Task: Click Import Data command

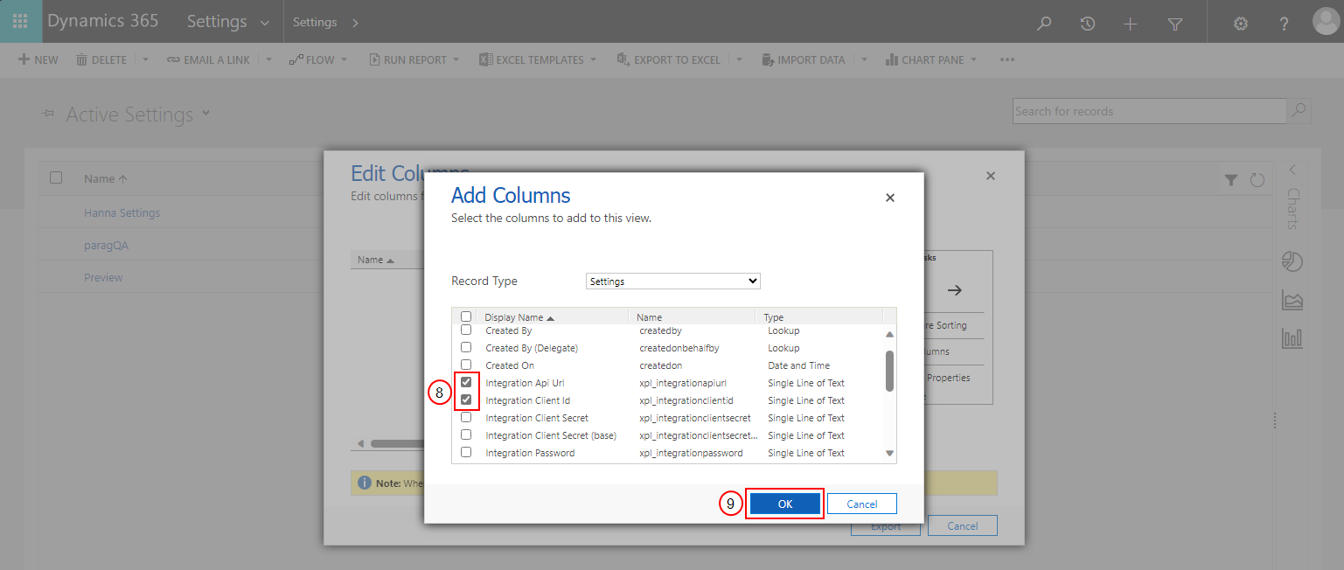Action: click(803, 59)
